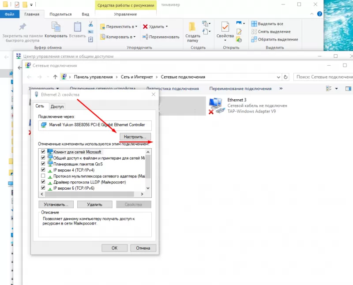Expand the Properties dropdown arrow in ribbon
This screenshot has height=285, width=353.
(x=225, y=41)
